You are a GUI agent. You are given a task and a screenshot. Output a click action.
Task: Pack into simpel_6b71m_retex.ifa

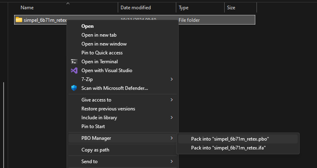pos(228,148)
